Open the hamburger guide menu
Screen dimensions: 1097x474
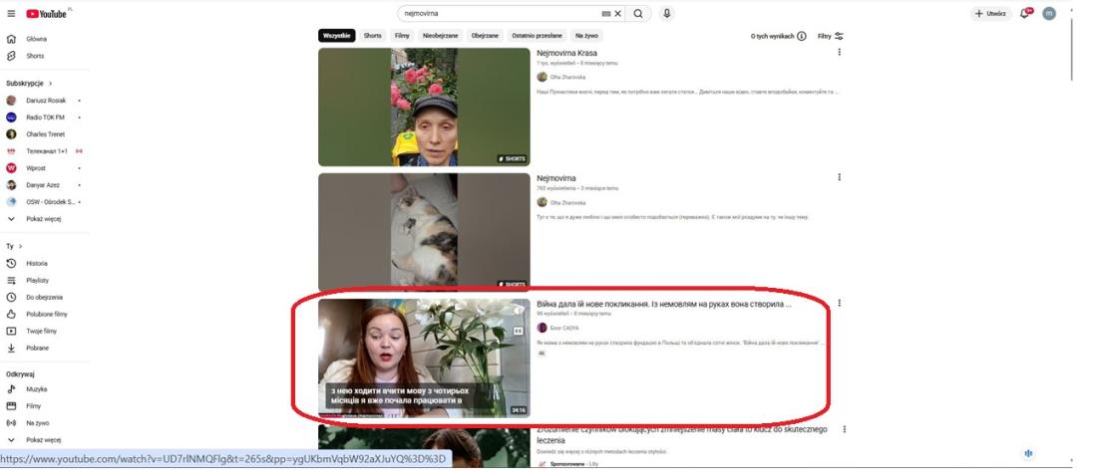tap(12, 14)
